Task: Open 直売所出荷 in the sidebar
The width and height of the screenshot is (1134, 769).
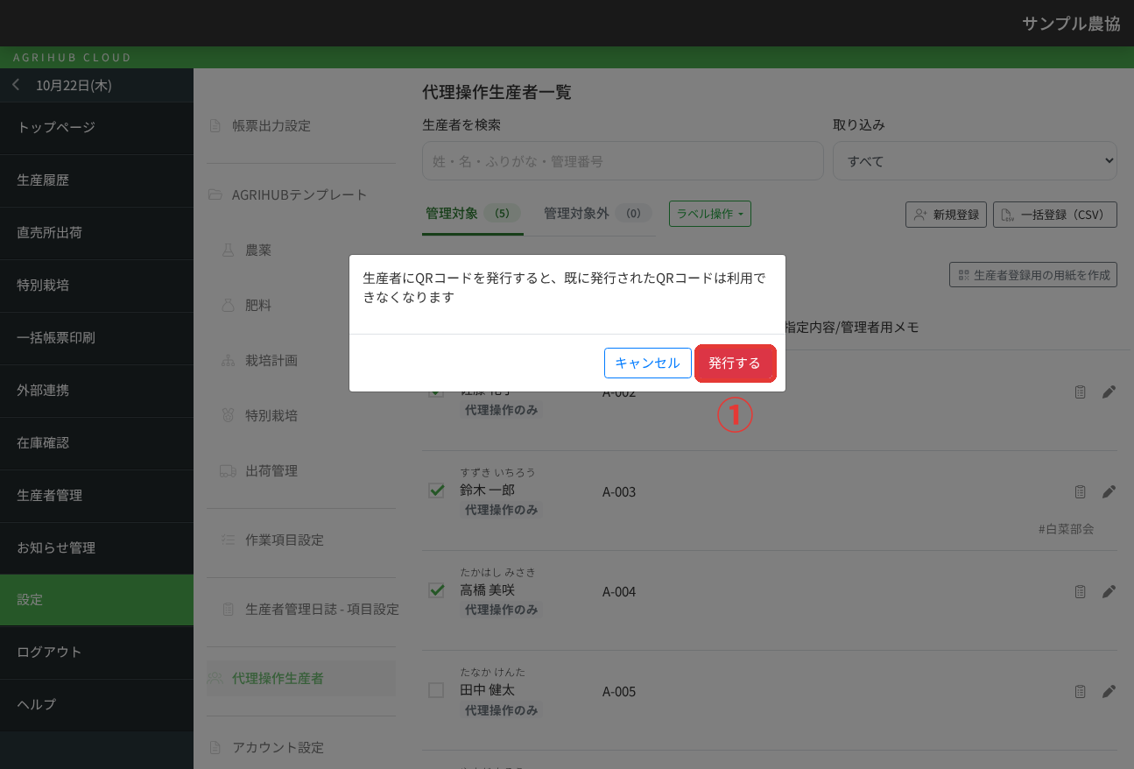Action: tap(96, 233)
